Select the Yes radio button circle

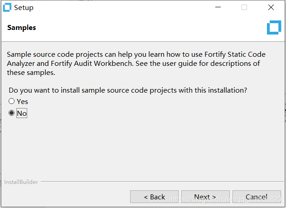tap(12, 101)
